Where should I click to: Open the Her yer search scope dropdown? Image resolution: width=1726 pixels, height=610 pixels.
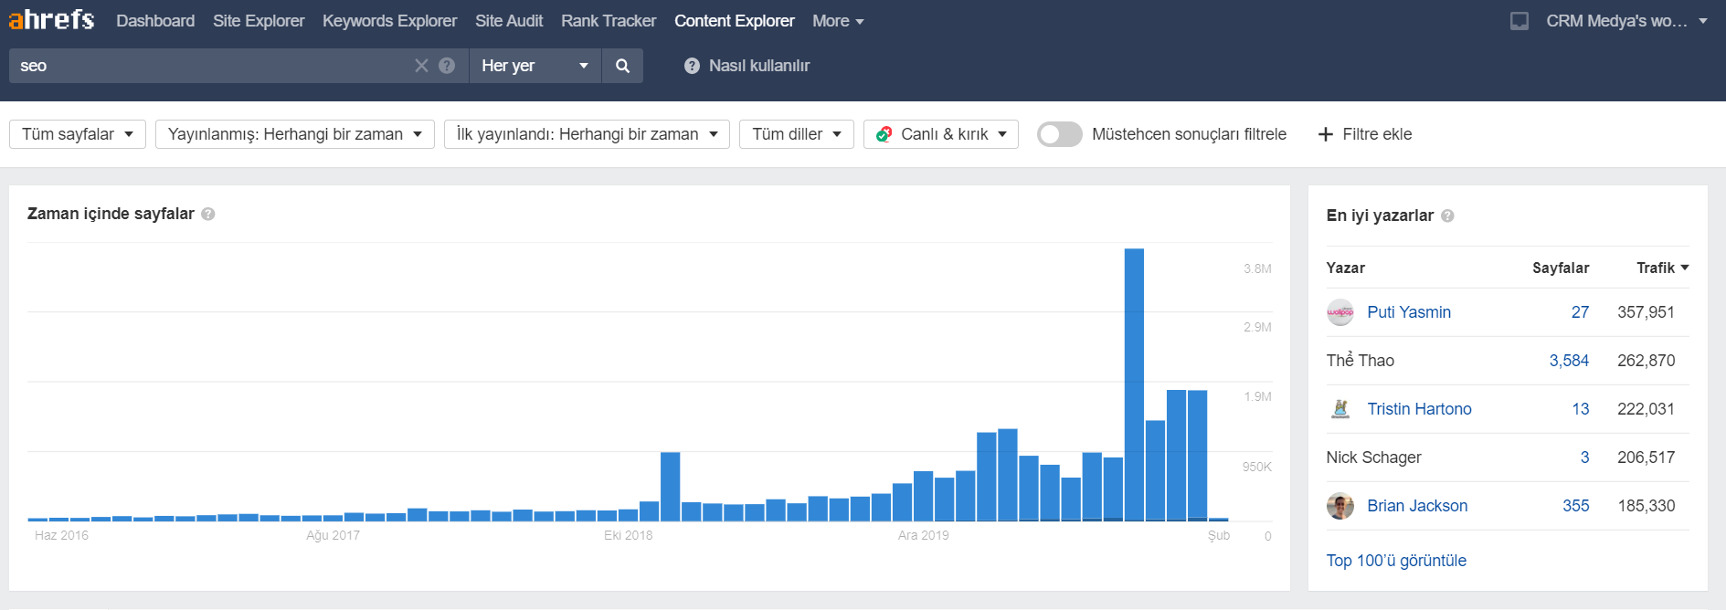pyautogui.click(x=535, y=66)
